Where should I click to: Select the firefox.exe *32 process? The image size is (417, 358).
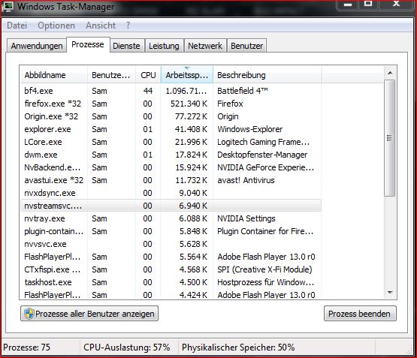point(171,104)
